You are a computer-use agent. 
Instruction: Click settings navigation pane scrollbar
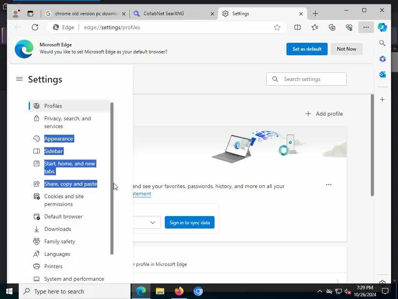(x=112, y=178)
